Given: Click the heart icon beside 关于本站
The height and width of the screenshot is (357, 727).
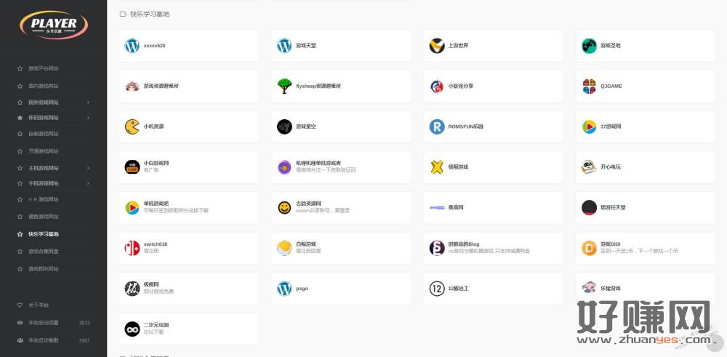Looking at the screenshot, I should [20, 305].
